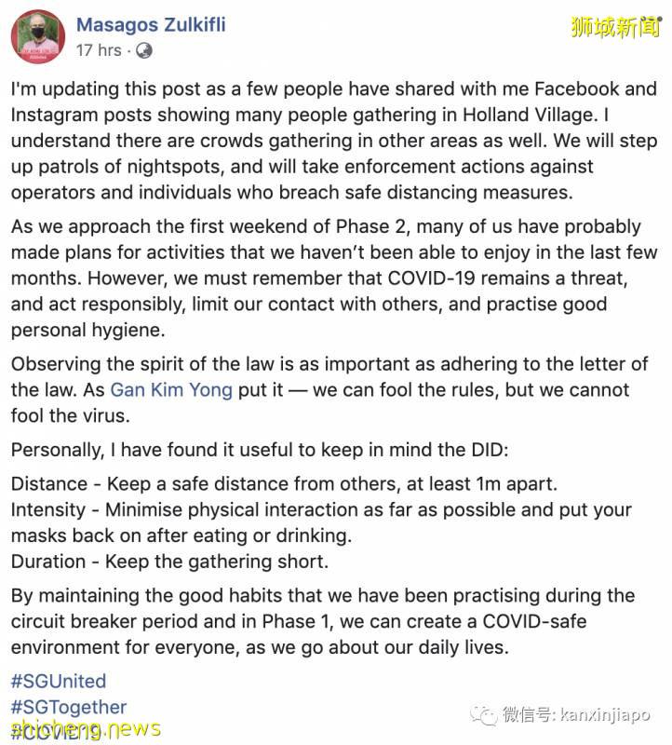Image resolution: width=672 pixels, height=745 pixels.
Task: Click the 'Distance - Keep a safe distance' line
Action: (283, 484)
